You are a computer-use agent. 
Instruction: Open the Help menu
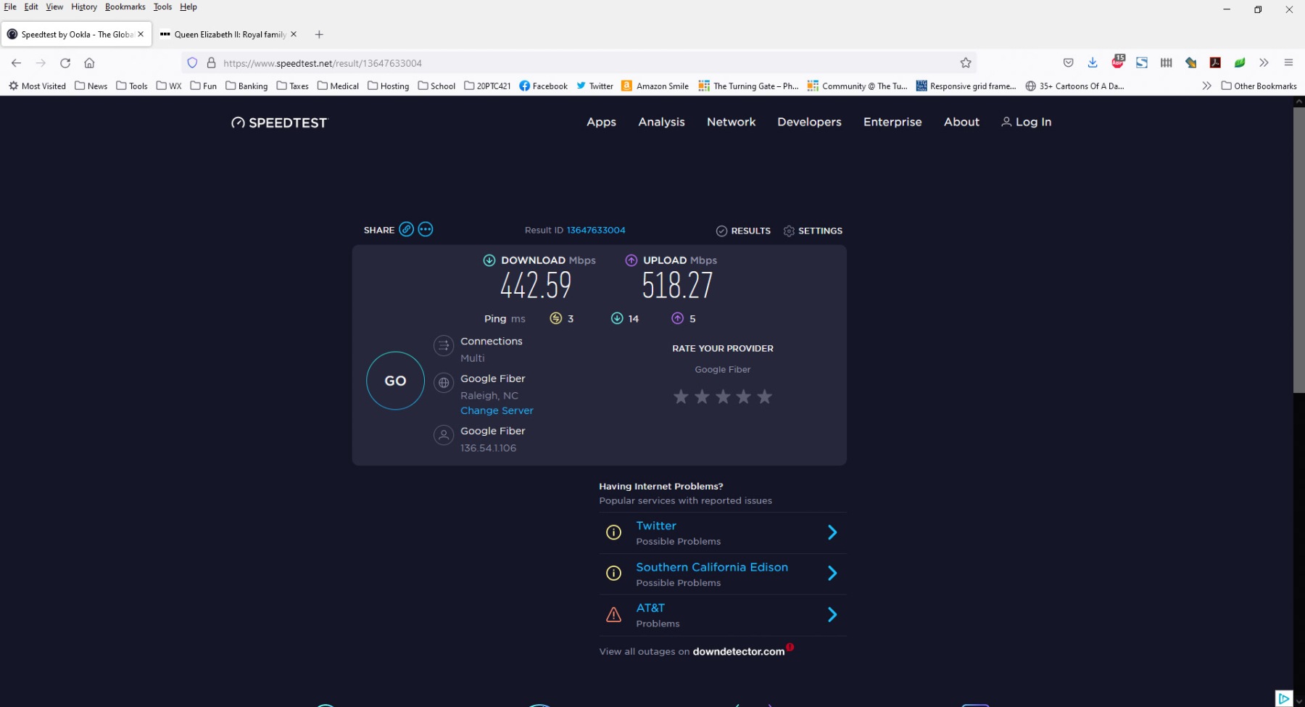(x=188, y=7)
